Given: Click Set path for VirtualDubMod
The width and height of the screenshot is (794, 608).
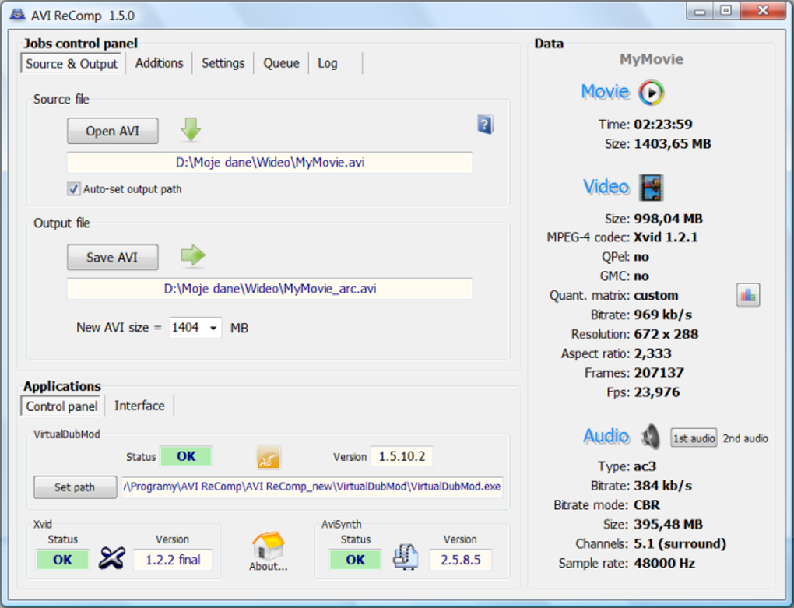Looking at the screenshot, I should click(75, 487).
